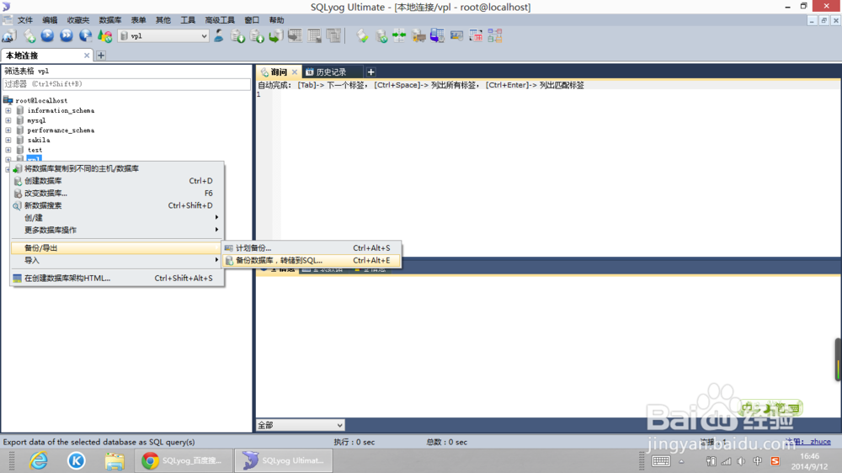Choose 备份数据库，转储到SQL... menu item
The image size is (842, 473).
click(312, 260)
